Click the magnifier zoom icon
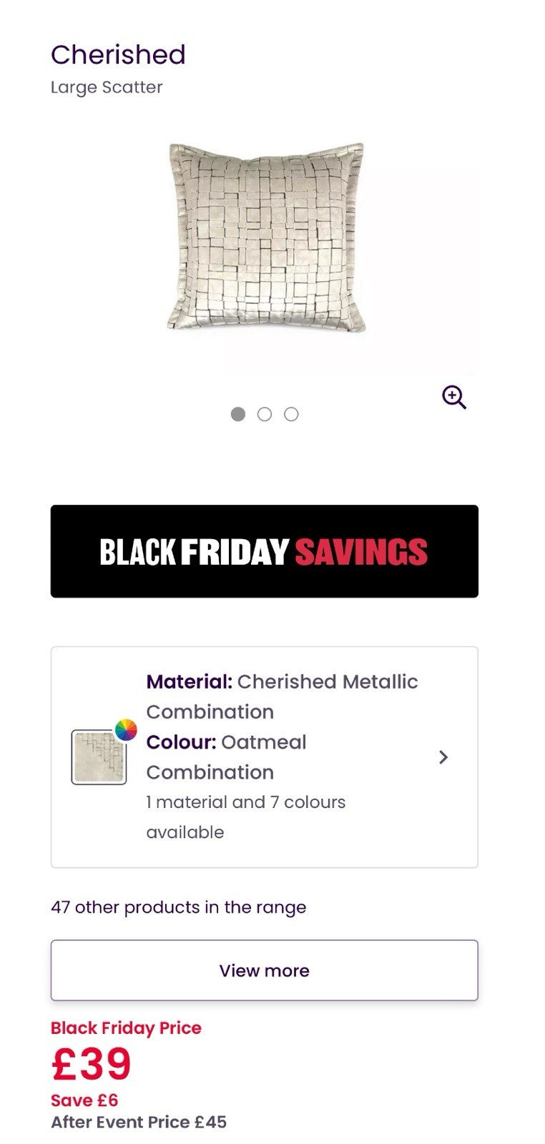 [454, 397]
